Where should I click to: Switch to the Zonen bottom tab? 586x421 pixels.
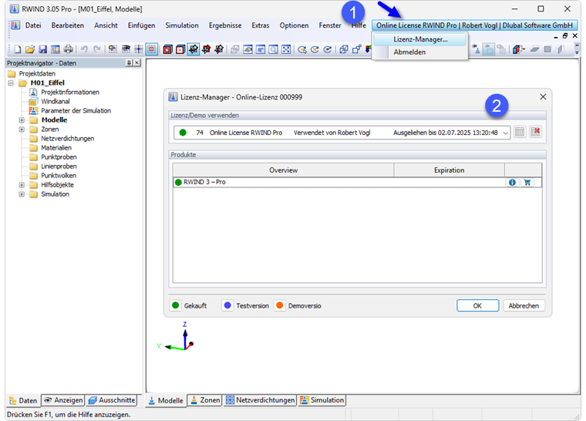(x=205, y=400)
